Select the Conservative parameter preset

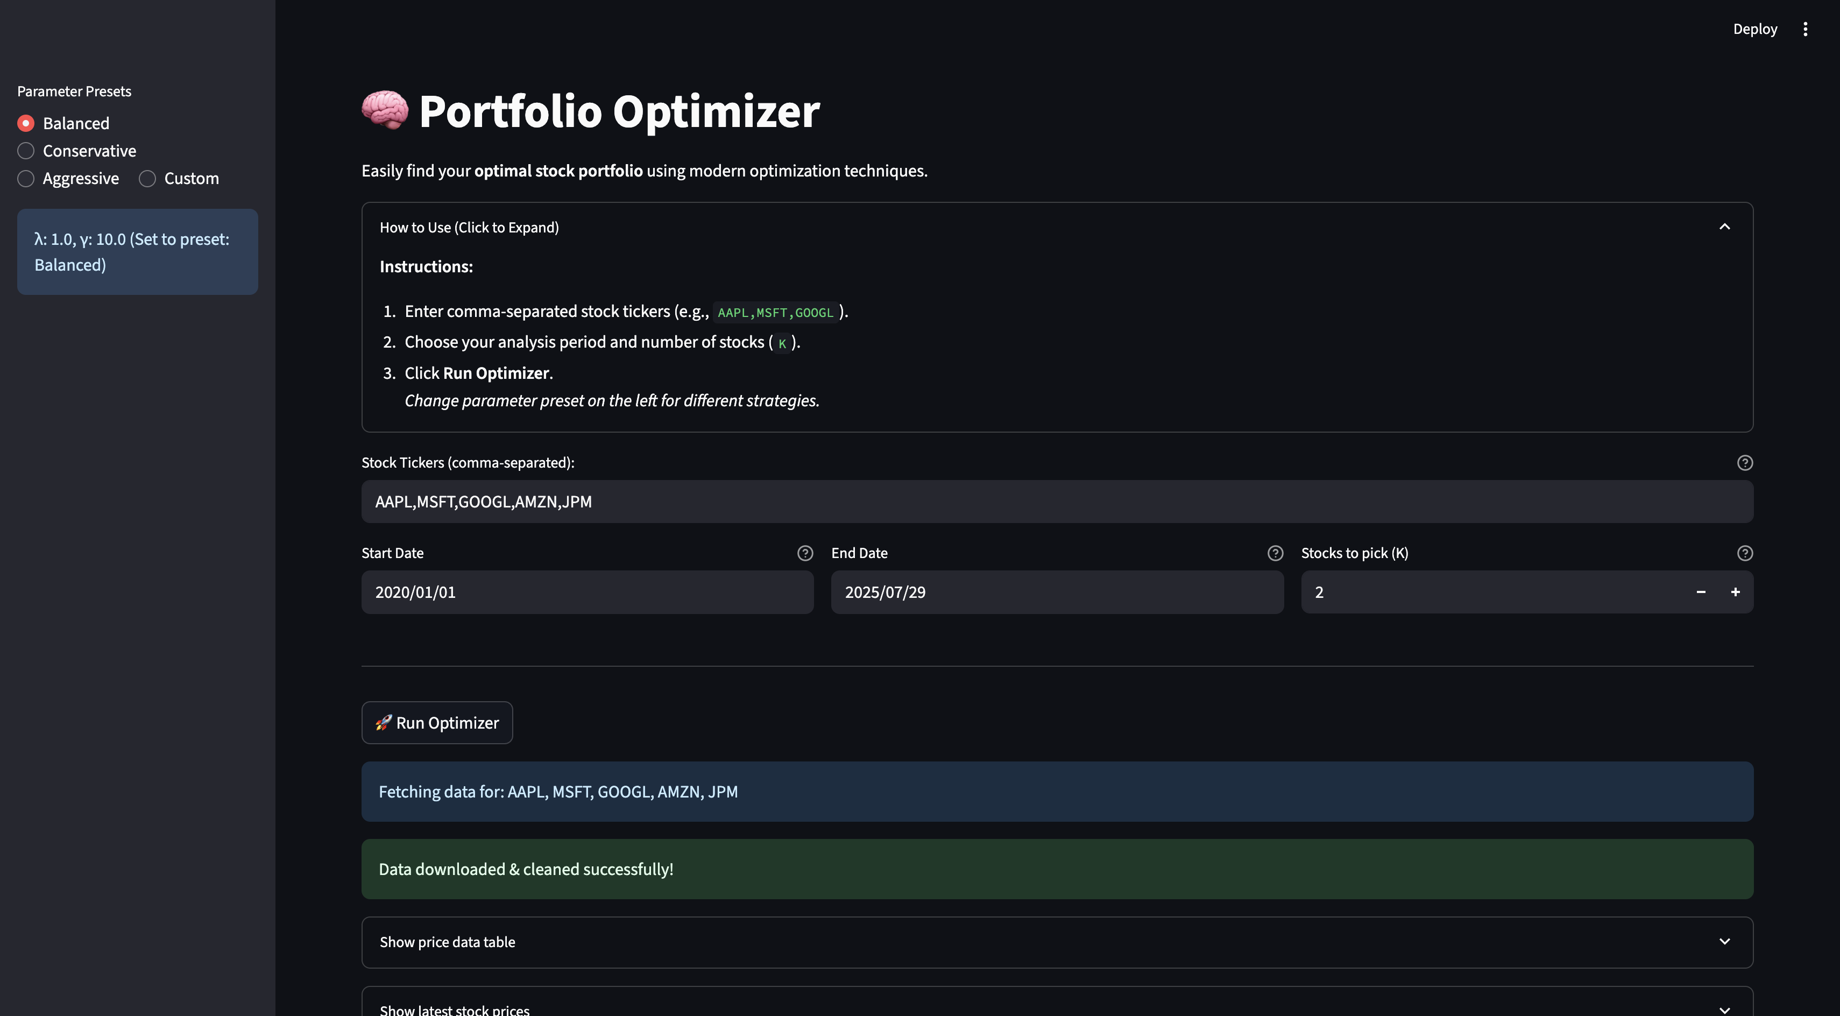26,151
